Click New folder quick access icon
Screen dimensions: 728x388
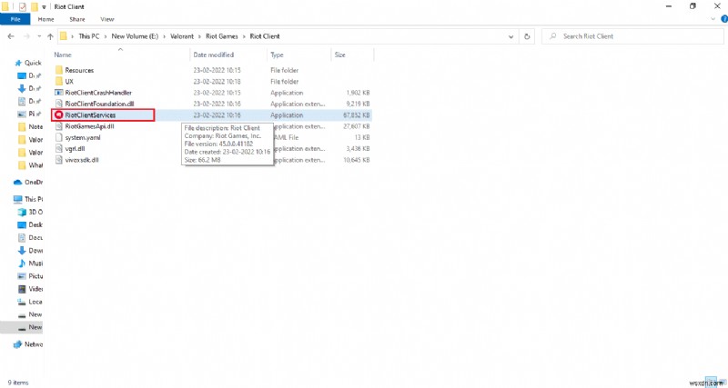tap(35, 7)
